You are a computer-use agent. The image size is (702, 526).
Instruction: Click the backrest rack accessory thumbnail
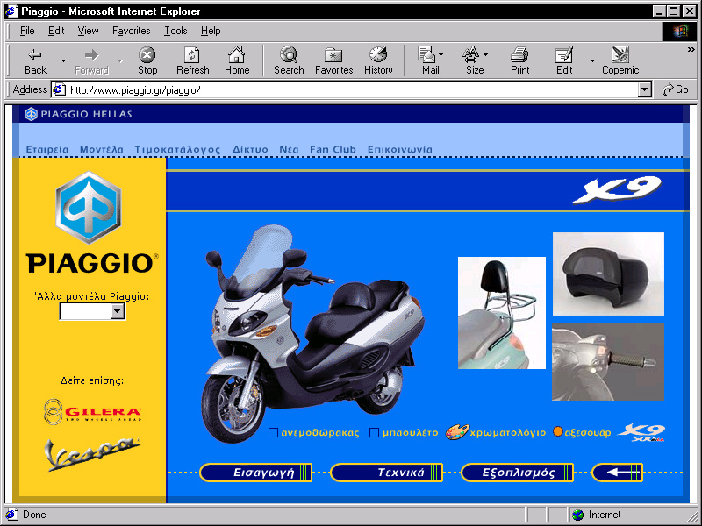(501, 313)
